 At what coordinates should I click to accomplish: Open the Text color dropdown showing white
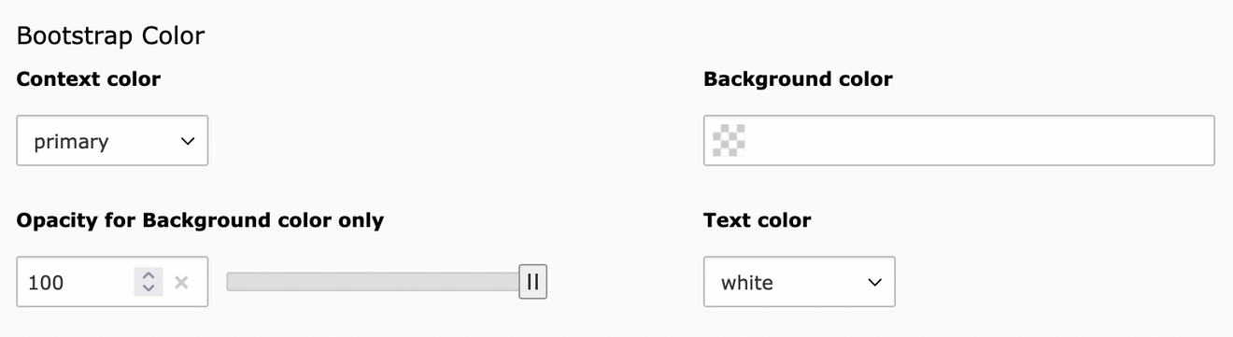[x=800, y=282]
